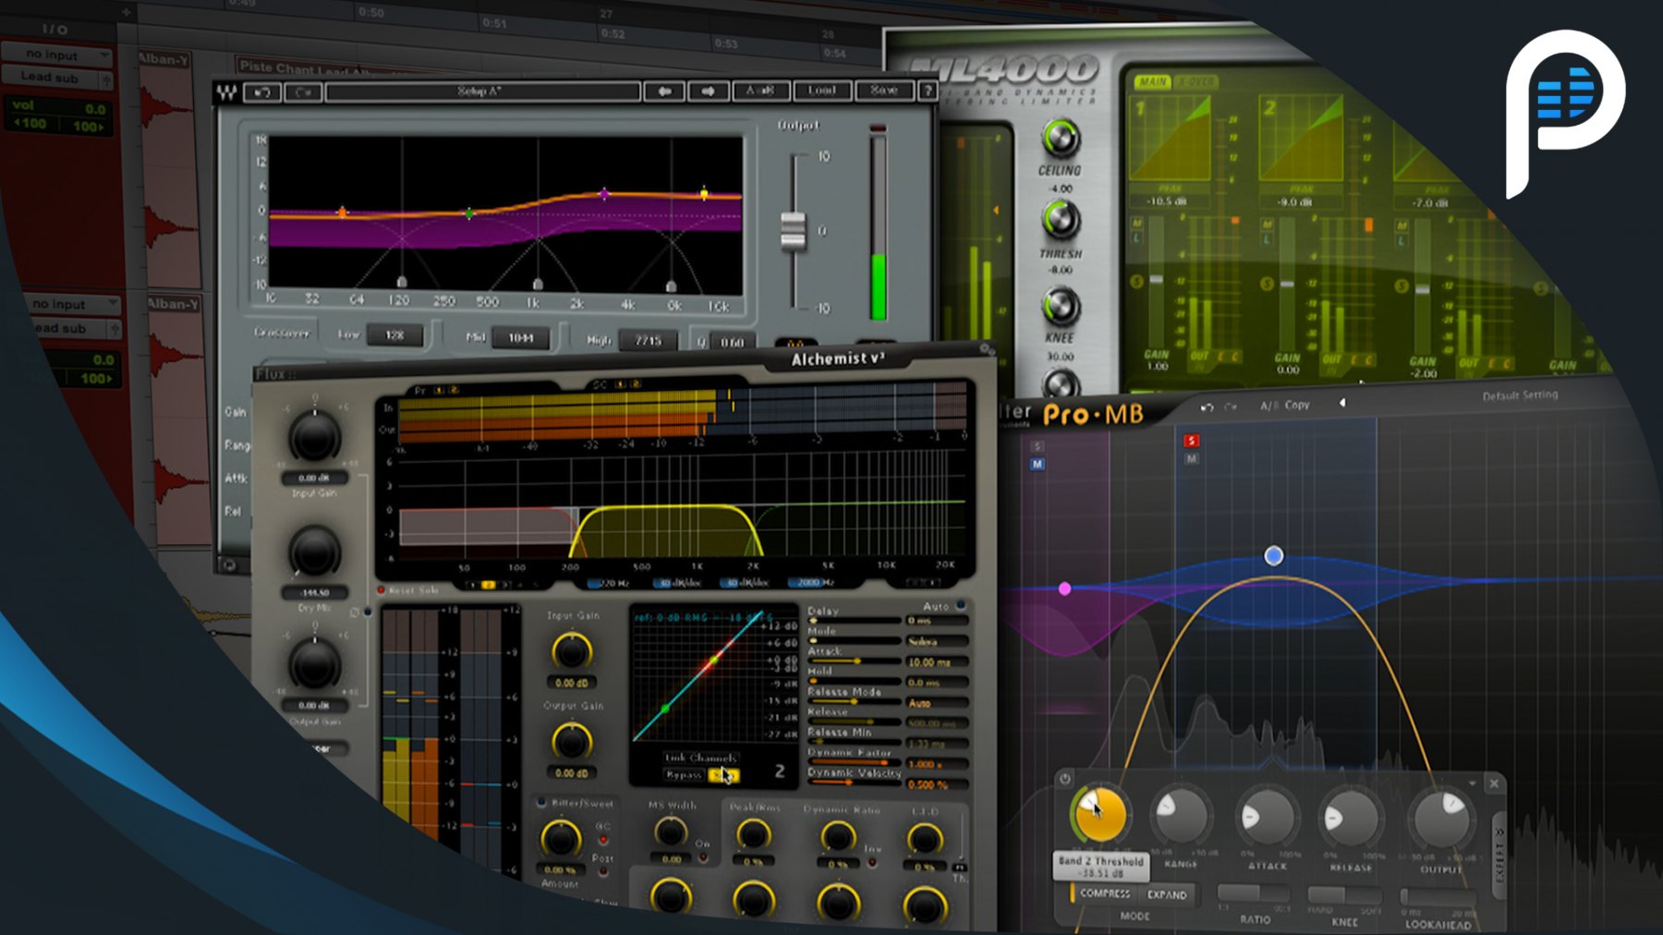This screenshot has height=935, width=1663.
Task: Solo the blue band via red S
Action: point(1192,441)
